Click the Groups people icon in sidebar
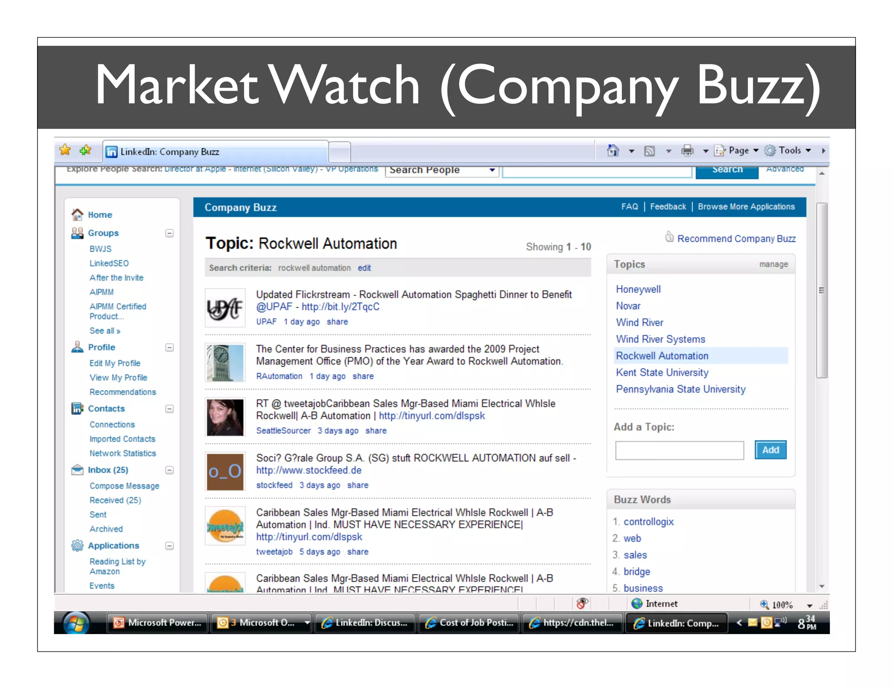Image resolution: width=893 pixels, height=689 pixels. tap(77, 233)
